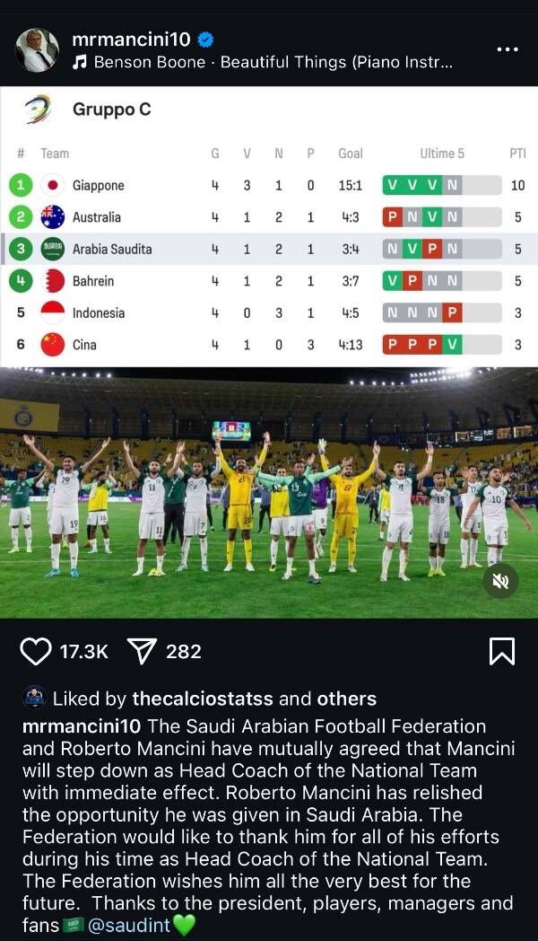This screenshot has width=538, height=941.
Task: Open Benson Boone Beautiful Things audio
Action: tap(273, 63)
